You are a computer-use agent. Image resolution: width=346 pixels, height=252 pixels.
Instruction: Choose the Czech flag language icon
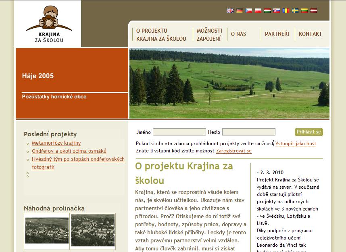click(249, 11)
